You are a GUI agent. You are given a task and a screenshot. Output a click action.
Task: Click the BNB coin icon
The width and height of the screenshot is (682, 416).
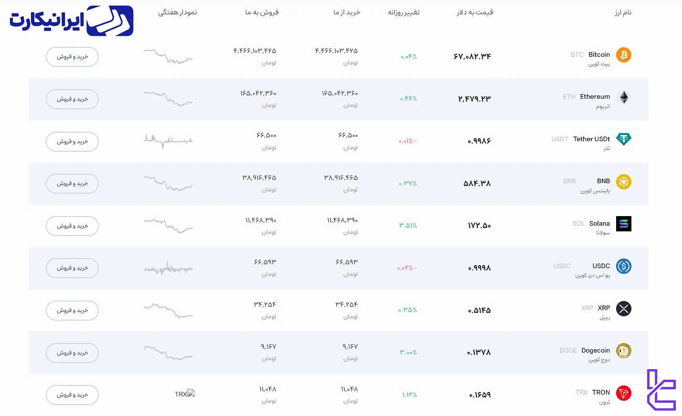623,182
